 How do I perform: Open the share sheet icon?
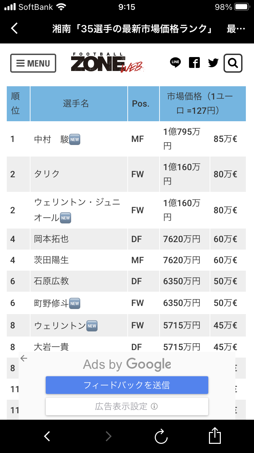pyautogui.click(x=215, y=436)
